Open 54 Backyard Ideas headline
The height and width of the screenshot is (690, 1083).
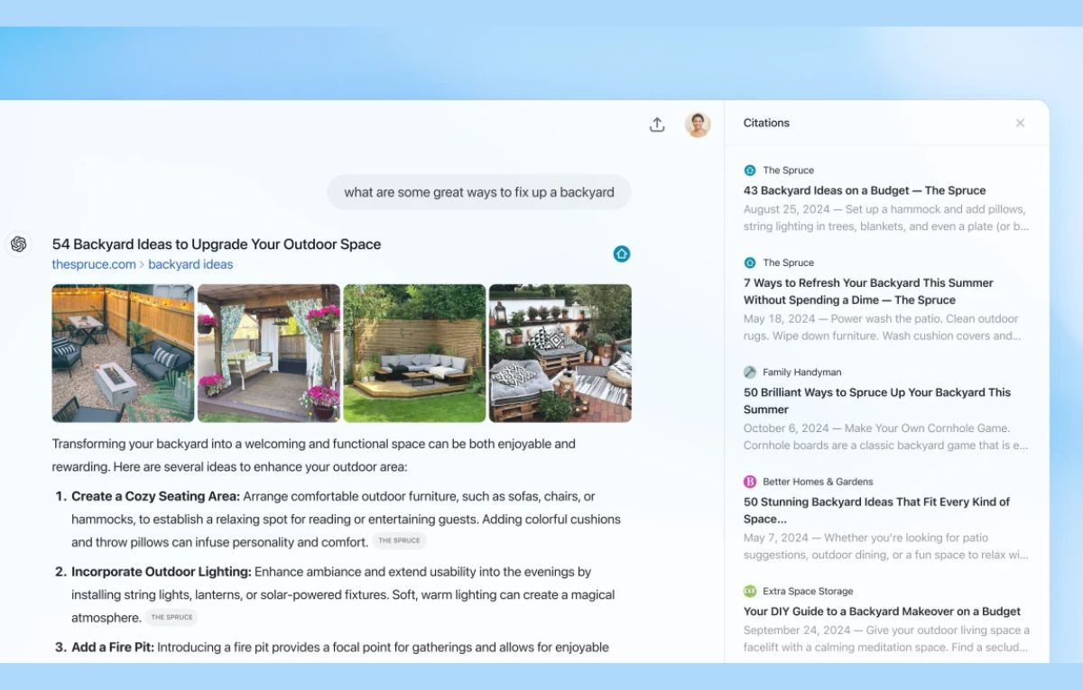(217, 244)
